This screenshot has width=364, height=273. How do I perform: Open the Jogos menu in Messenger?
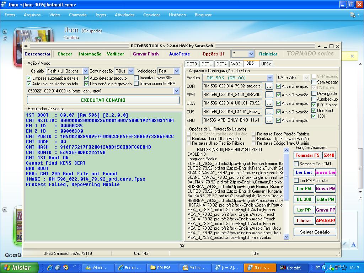(x=101, y=15)
